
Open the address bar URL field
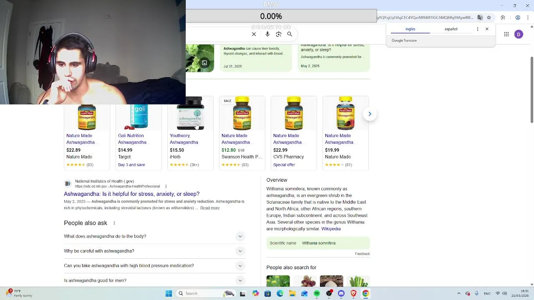point(425,17)
